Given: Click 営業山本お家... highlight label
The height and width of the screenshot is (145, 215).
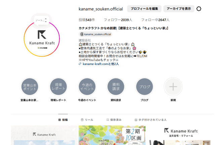Looking at the screenshot, I should click(x=30, y=100).
